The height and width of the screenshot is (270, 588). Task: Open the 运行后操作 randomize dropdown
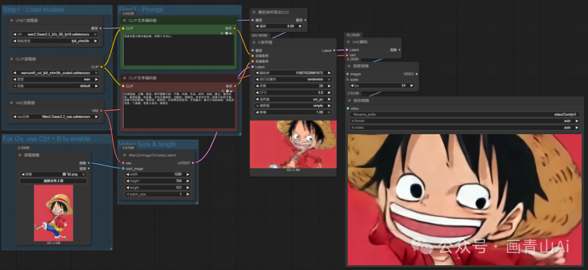click(293, 80)
